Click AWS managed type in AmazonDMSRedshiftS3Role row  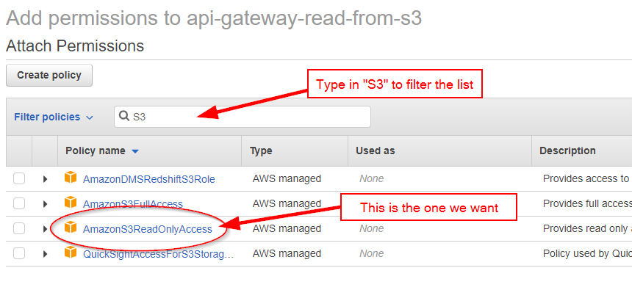tap(287, 178)
